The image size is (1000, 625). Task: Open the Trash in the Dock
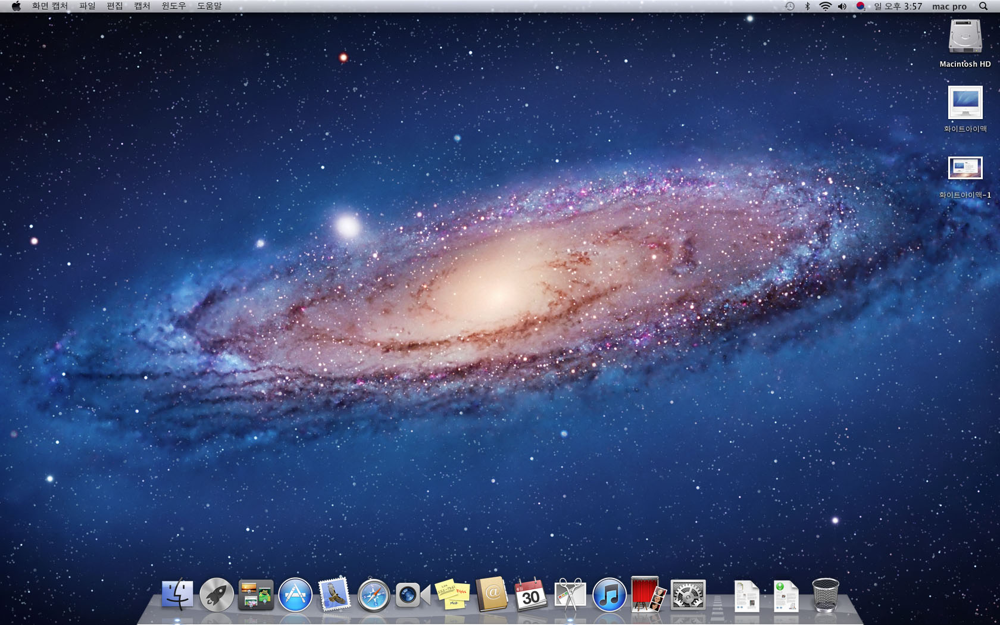(x=826, y=595)
